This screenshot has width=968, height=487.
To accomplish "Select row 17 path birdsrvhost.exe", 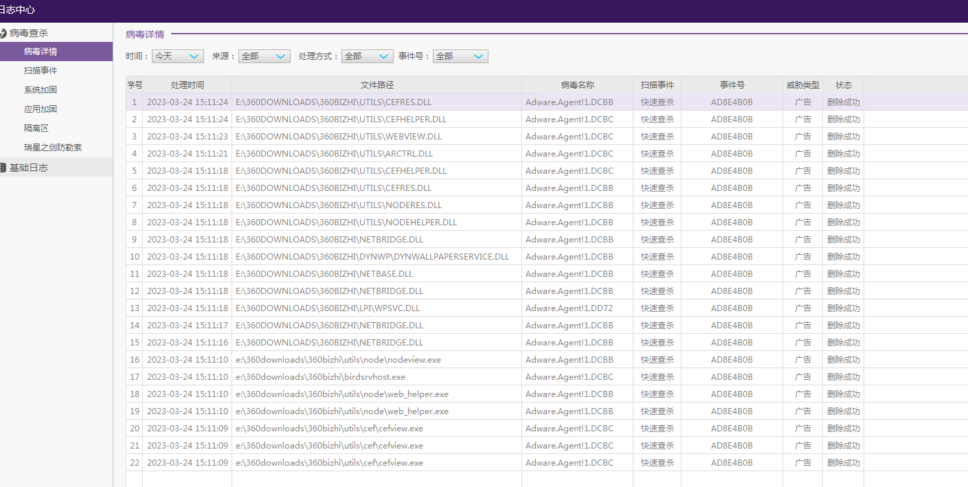I will click(320, 377).
